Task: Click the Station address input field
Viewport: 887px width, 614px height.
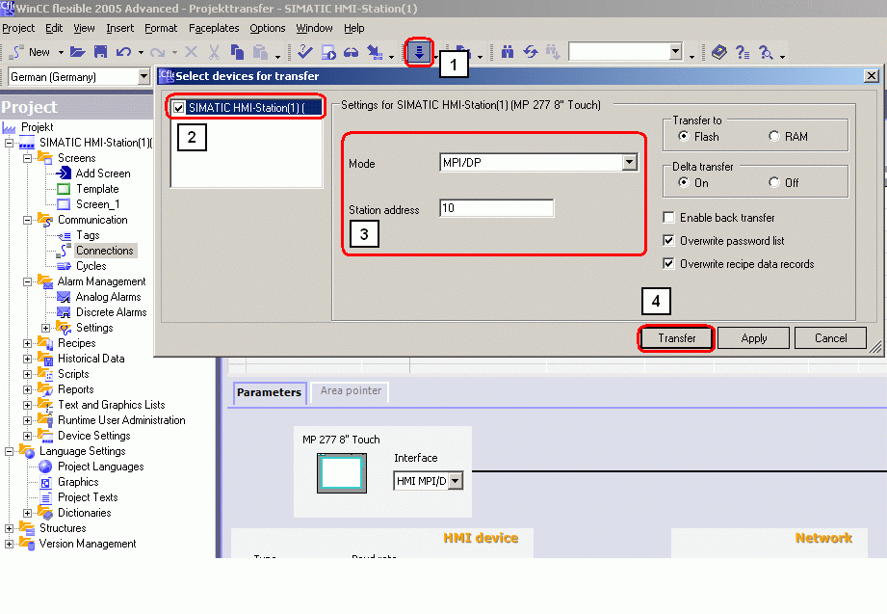Action: pos(496,209)
